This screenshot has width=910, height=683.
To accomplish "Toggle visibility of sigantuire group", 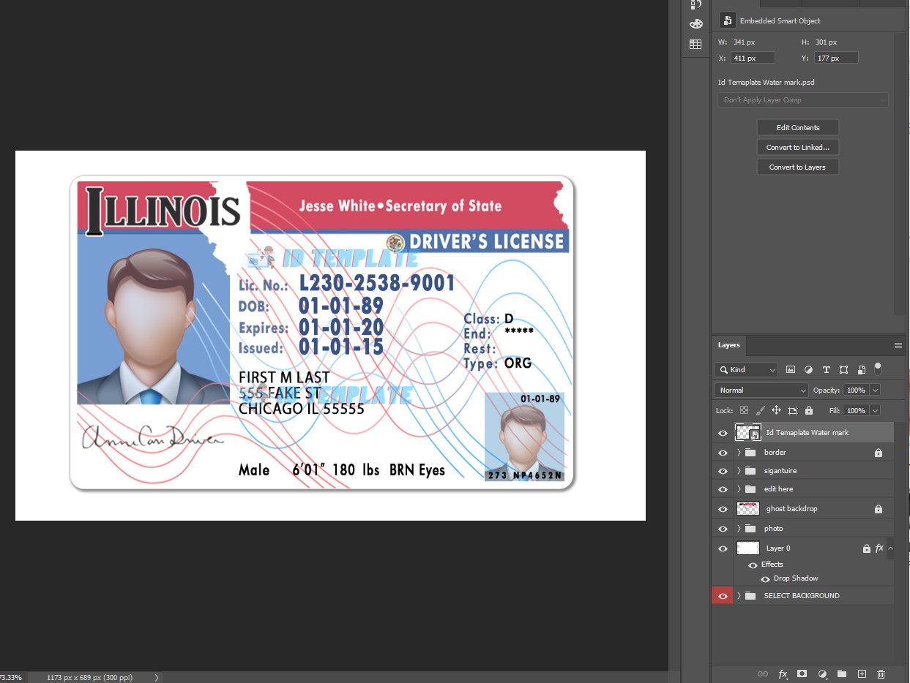I will [x=723, y=471].
